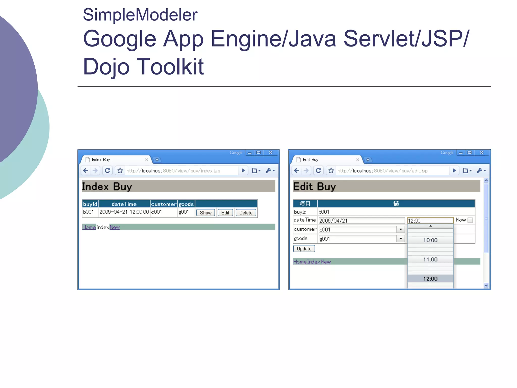Open New link in Edit Buy window
517x388 pixels.
326,262
